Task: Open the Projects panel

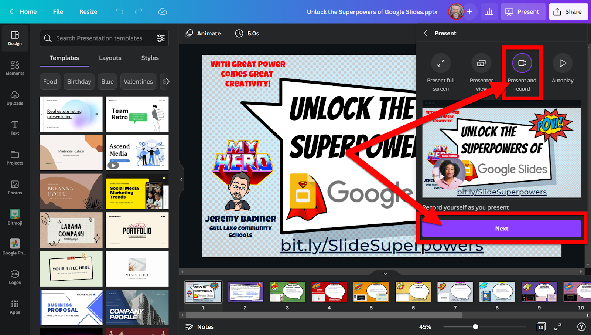Action: pos(15,158)
